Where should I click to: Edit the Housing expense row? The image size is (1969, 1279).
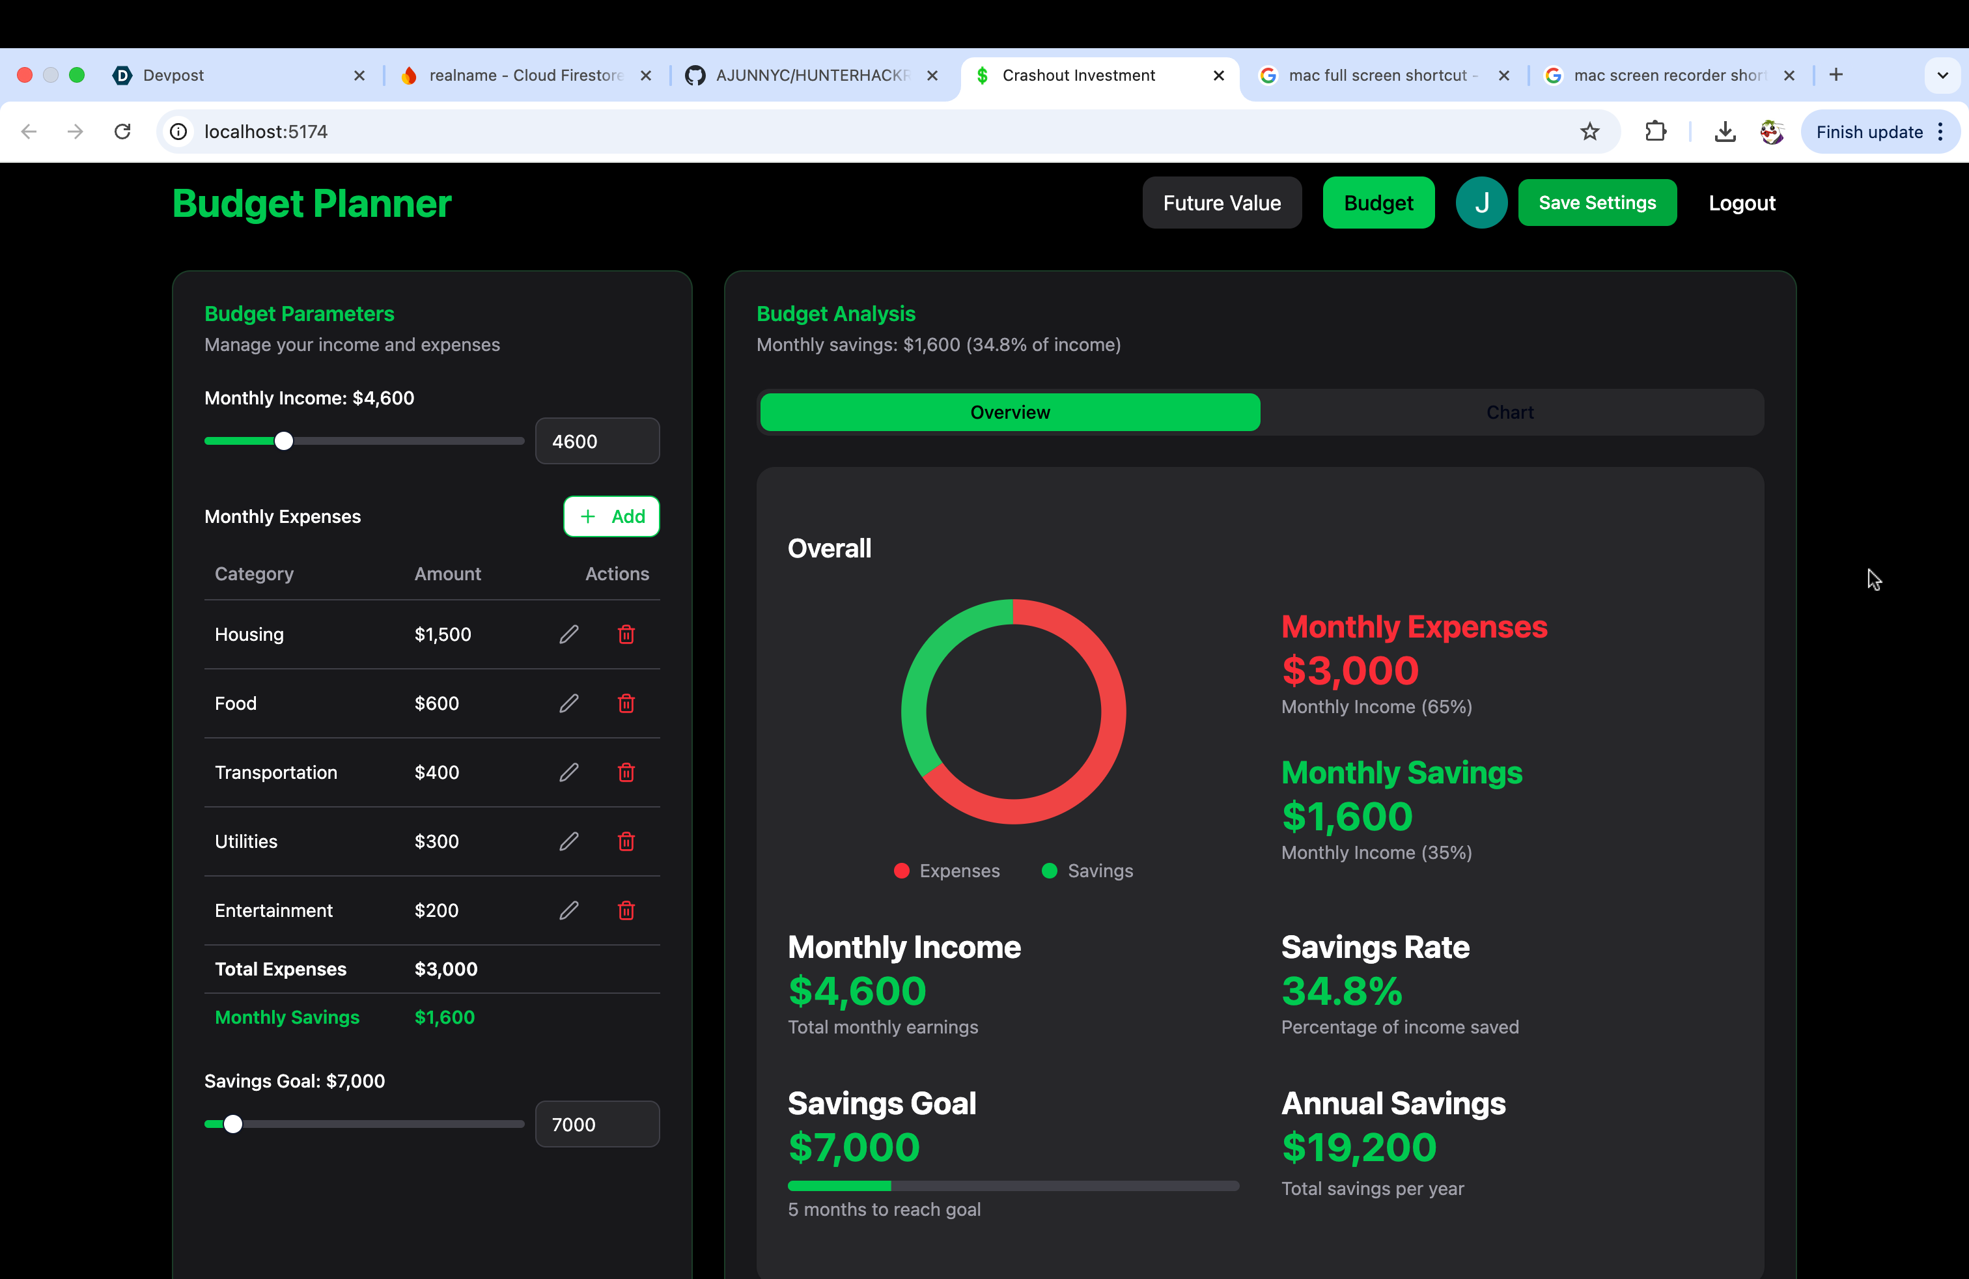pos(568,634)
